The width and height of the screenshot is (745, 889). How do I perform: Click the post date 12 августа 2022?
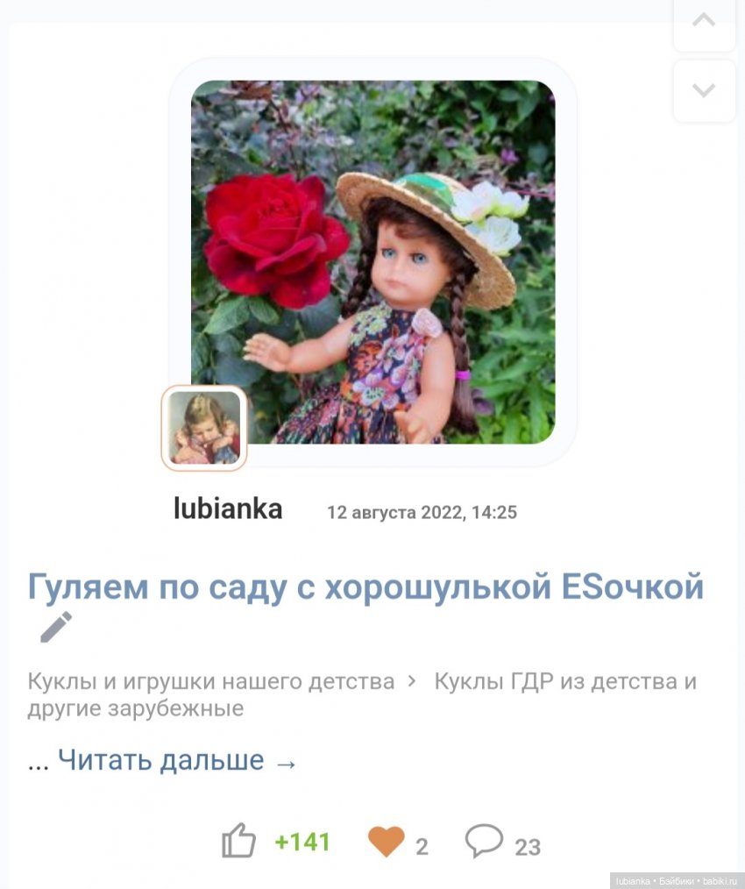[422, 513]
